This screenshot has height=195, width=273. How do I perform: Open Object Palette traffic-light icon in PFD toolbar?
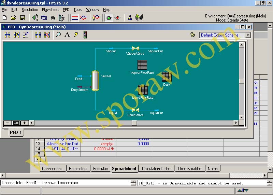click(x=85, y=35)
